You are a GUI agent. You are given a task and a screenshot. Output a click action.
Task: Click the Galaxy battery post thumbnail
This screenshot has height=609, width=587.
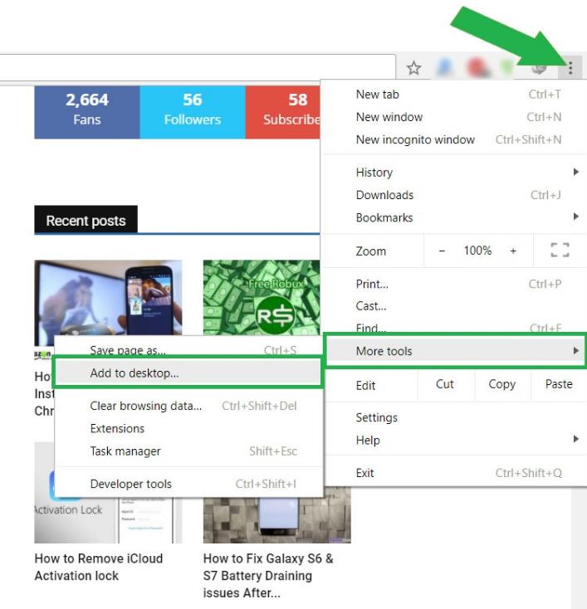click(x=276, y=520)
